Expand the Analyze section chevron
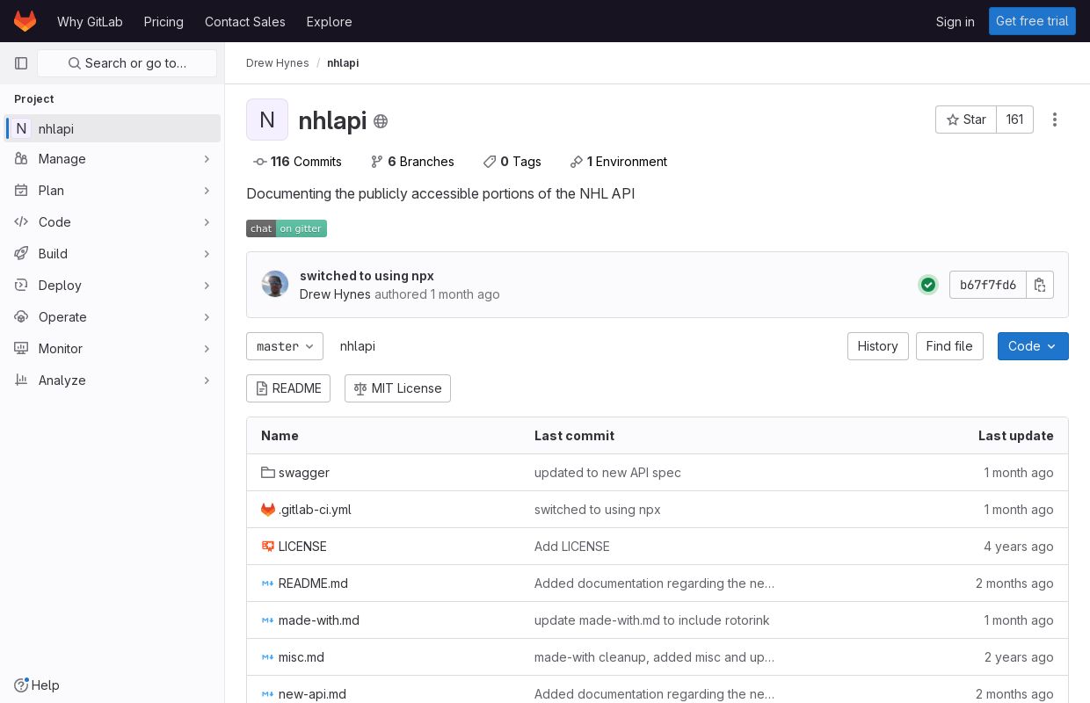Screen dimensions: 1090x703 point(207,380)
